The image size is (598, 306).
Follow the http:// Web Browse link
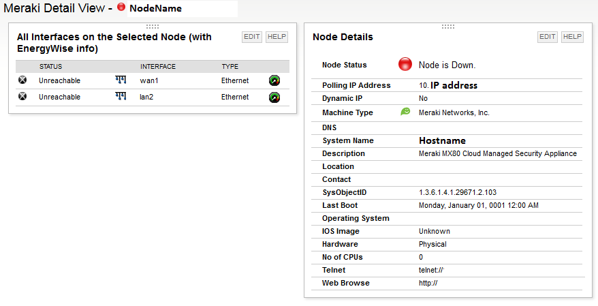coord(428,283)
